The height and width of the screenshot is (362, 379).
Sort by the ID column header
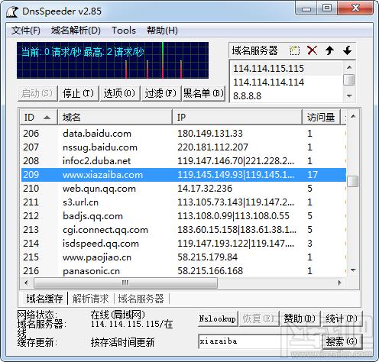(39, 118)
